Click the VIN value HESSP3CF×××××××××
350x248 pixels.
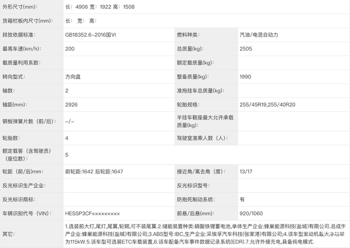[92, 213]
